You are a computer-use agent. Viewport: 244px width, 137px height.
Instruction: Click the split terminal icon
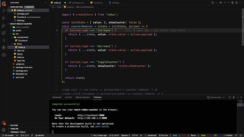pos(230,97)
